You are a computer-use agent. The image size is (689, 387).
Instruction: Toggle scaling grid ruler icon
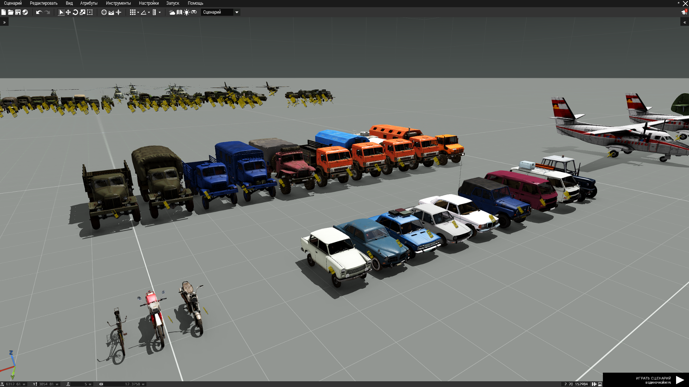154,12
